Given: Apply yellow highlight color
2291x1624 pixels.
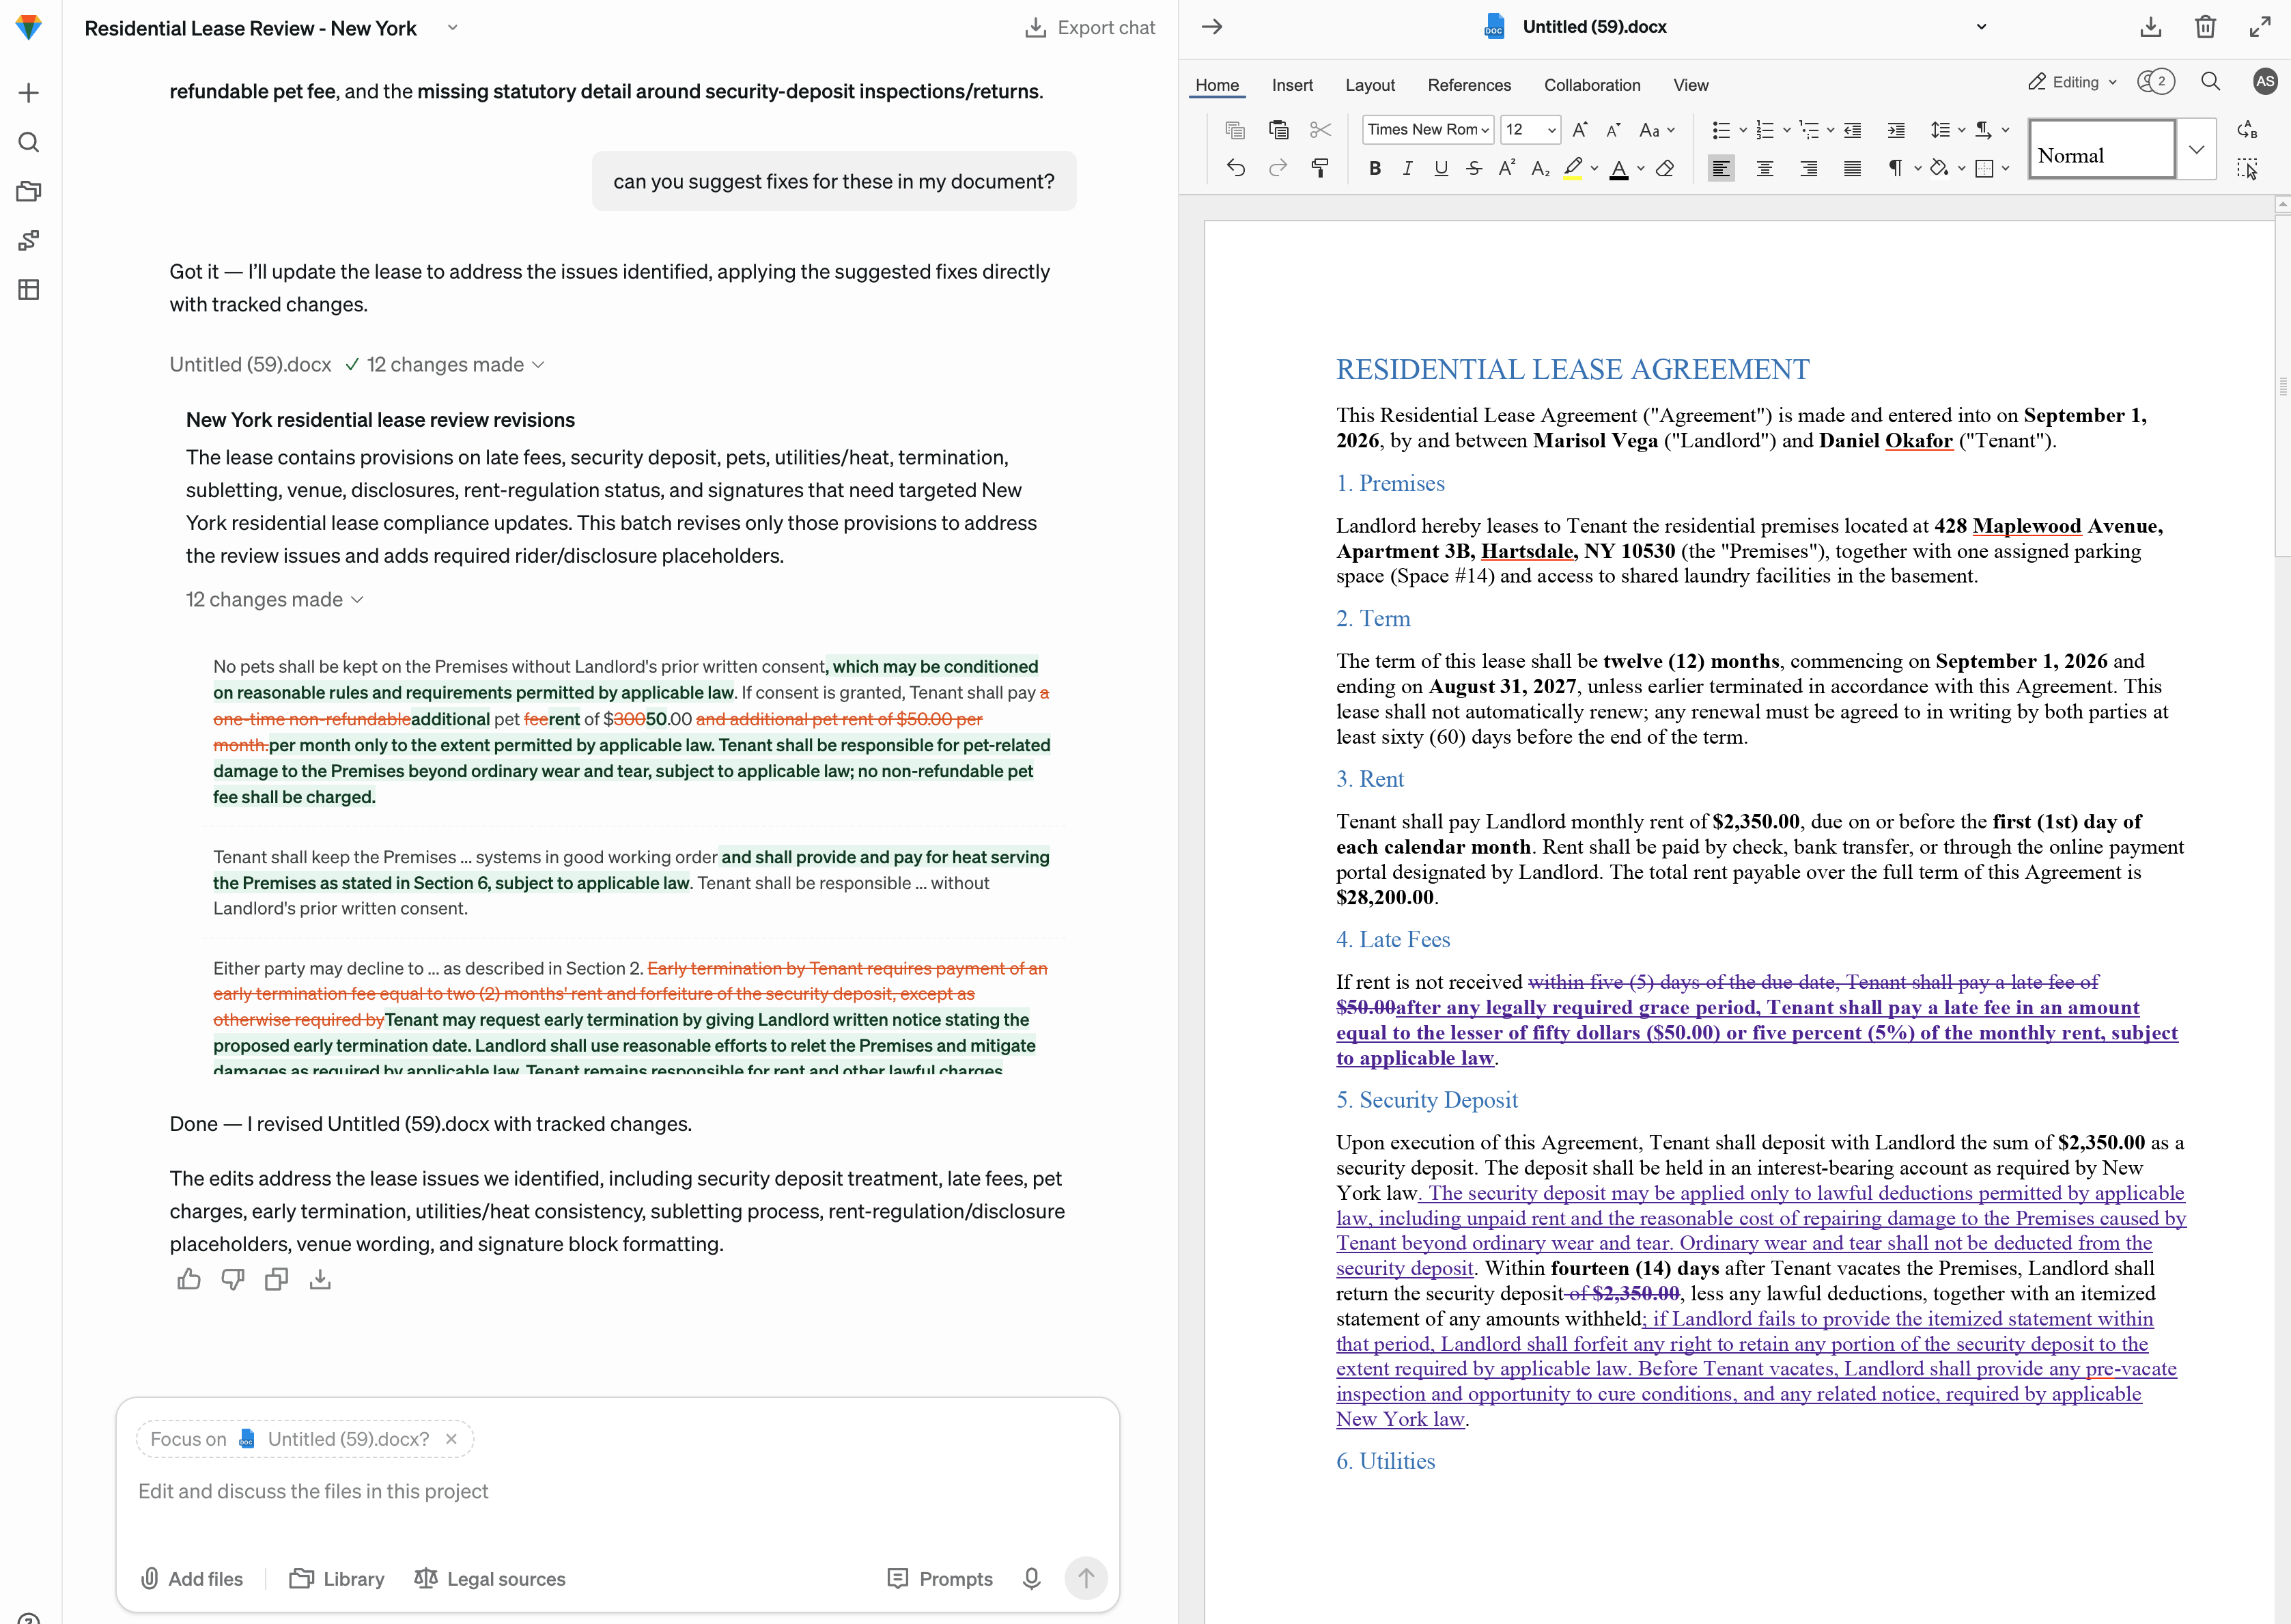Looking at the screenshot, I should pyautogui.click(x=1573, y=168).
